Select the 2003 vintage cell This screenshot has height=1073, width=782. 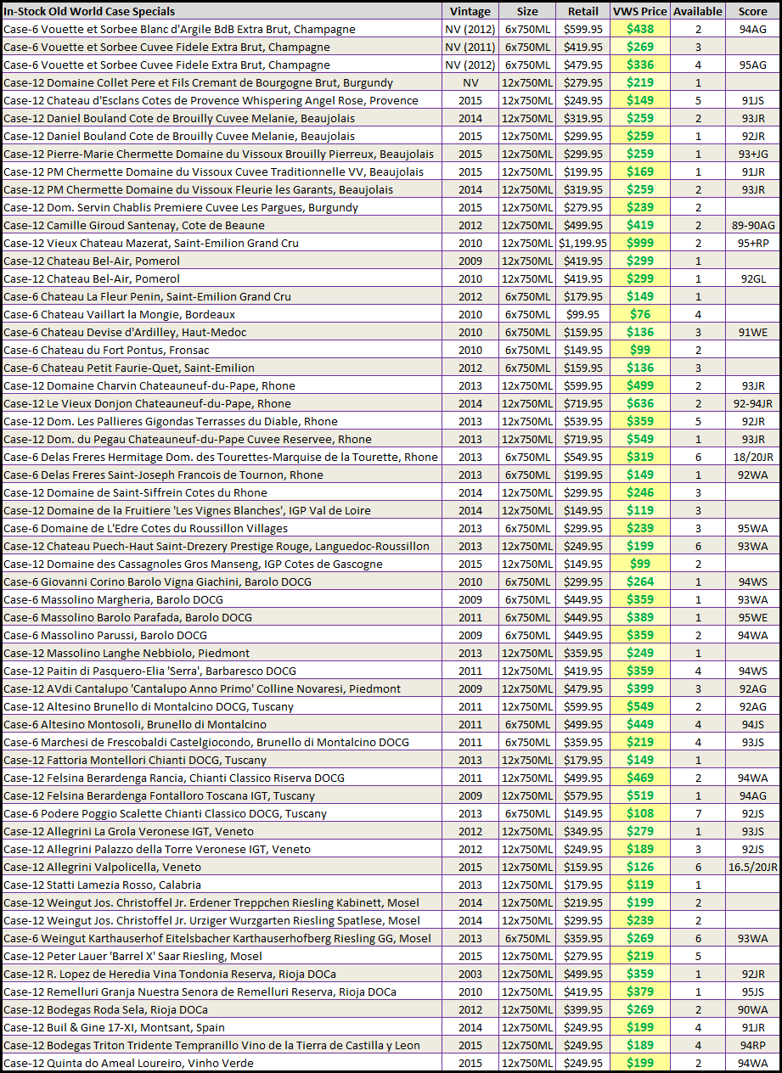point(470,975)
